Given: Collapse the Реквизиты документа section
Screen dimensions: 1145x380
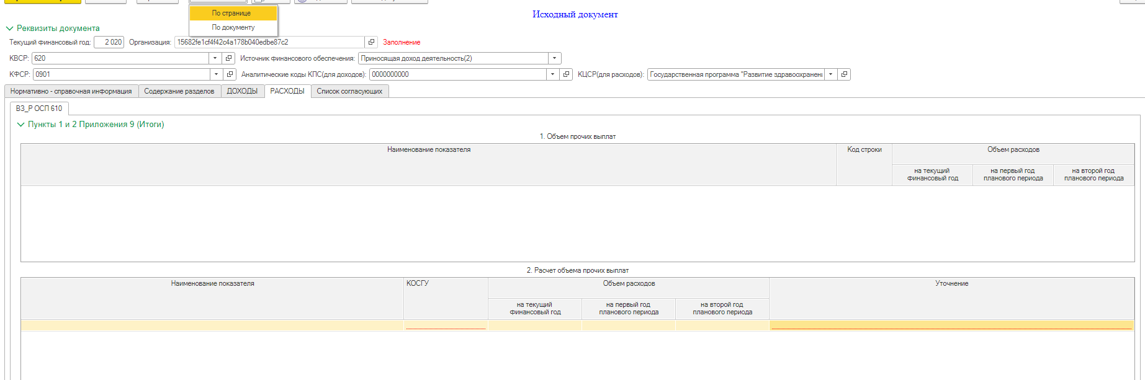Looking at the screenshot, I should point(9,29).
